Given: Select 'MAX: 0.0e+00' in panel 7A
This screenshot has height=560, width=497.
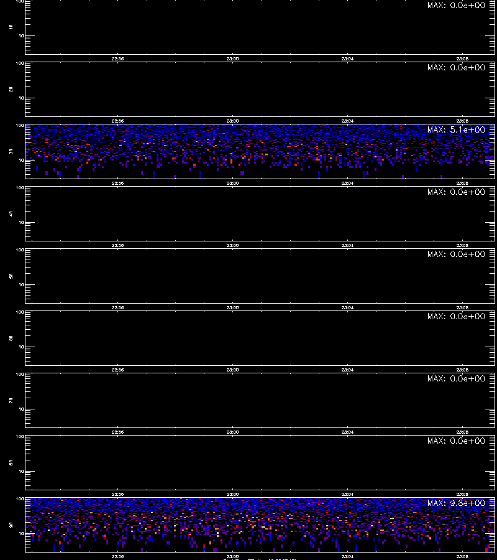Looking at the screenshot, I should [456, 378].
